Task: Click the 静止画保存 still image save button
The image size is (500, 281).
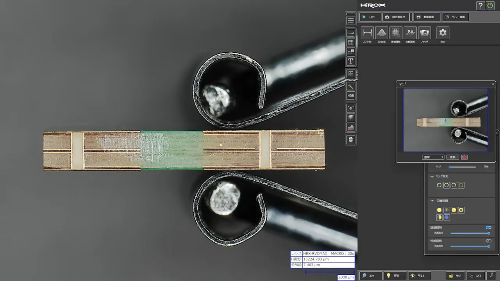Action: [396, 17]
